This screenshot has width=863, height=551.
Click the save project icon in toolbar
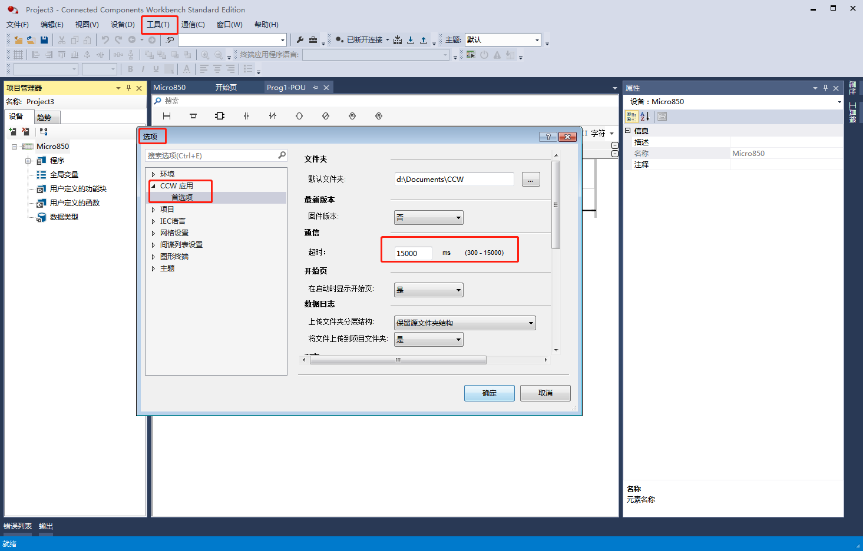44,40
